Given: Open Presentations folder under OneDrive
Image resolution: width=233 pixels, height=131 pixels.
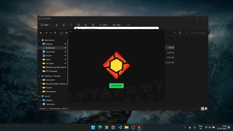Looking at the screenshot, I should click(51, 91).
